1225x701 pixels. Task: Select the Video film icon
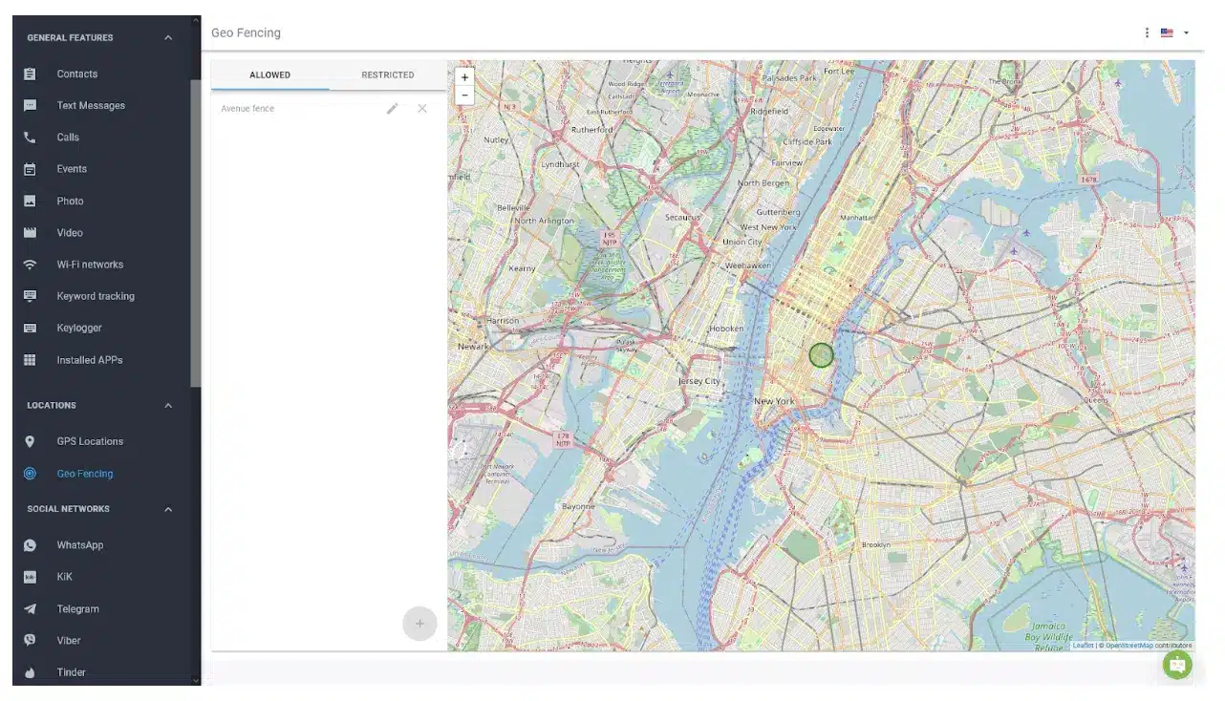pos(30,233)
